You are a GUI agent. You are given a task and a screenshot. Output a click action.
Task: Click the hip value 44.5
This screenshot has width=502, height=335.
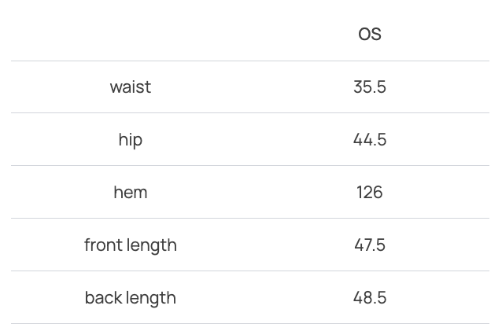click(369, 139)
